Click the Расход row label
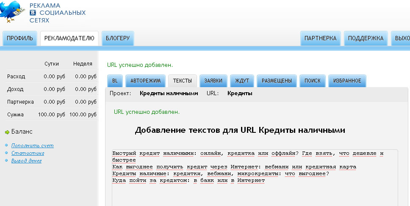Viewport: 410px width, 206px height. coord(16,77)
